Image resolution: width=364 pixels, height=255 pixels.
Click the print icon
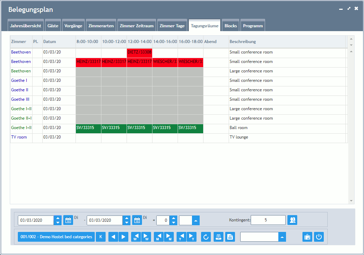coord(219,237)
